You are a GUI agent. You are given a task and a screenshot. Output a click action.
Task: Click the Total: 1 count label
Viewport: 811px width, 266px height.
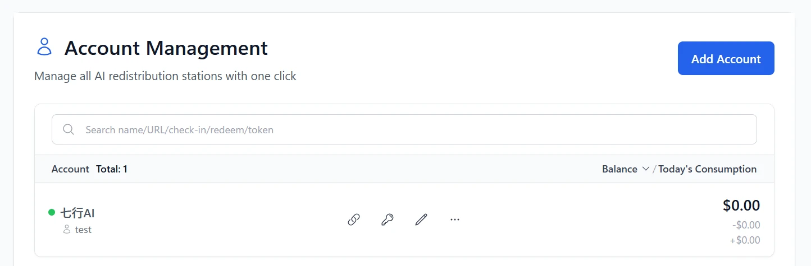(x=112, y=169)
